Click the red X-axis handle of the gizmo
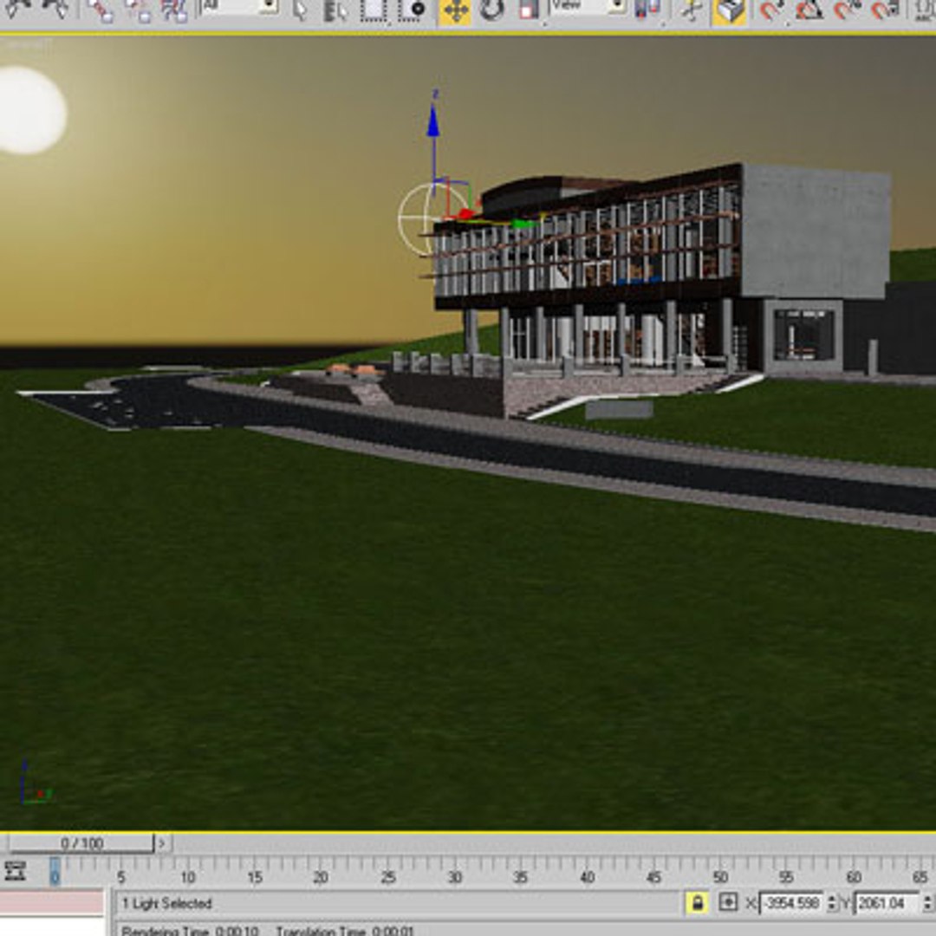Screen dimensions: 936x936 465,214
